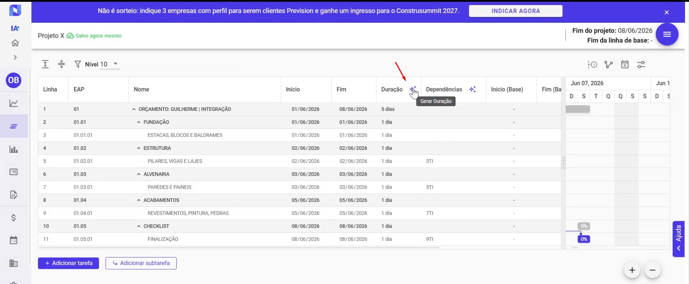Click the 9TI dependency cell

[430, 239]
